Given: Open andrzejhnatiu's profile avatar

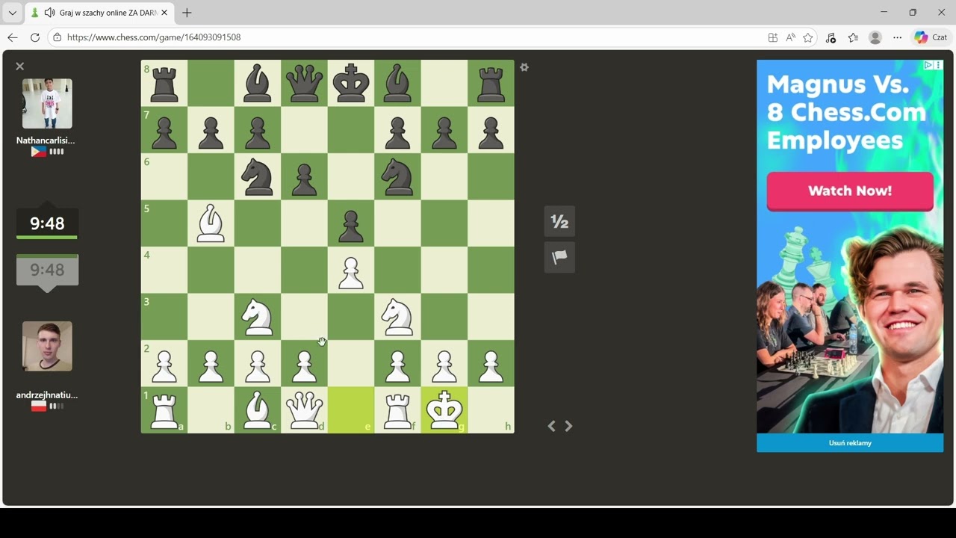Looking at the screenshot, I should 47,346.
